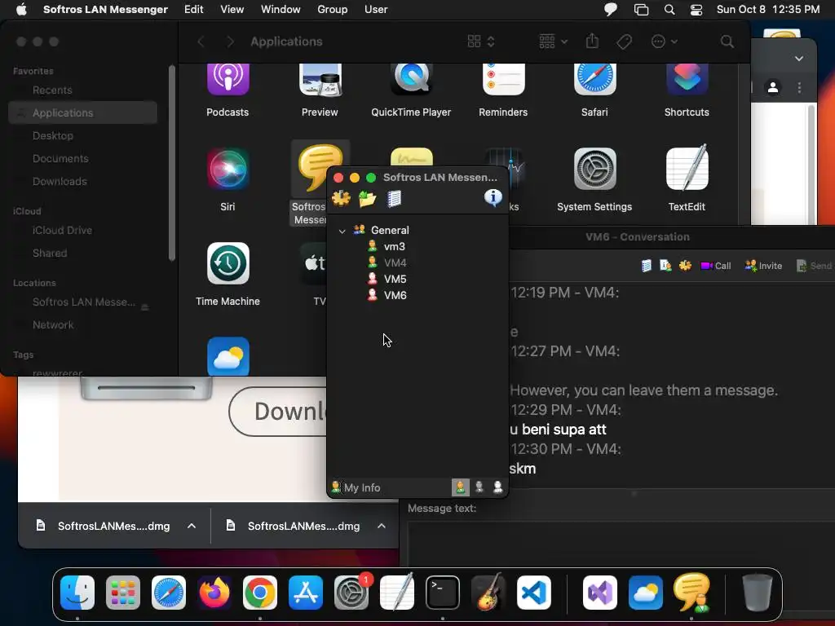Viewport: 835px width, 626px height.
Task: Click Finder Tags toolbar icon
Action: tap(624, 42)
